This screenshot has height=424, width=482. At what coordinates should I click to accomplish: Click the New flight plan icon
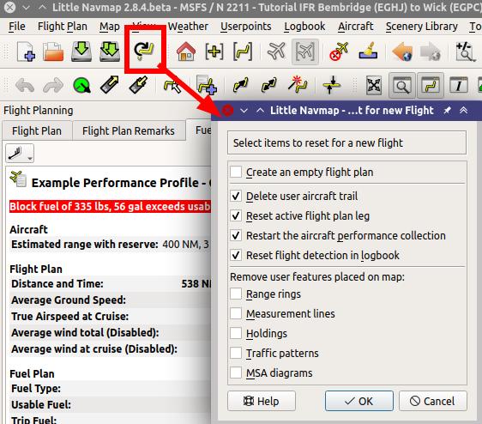pyautogui.click(x=26, y=51)
